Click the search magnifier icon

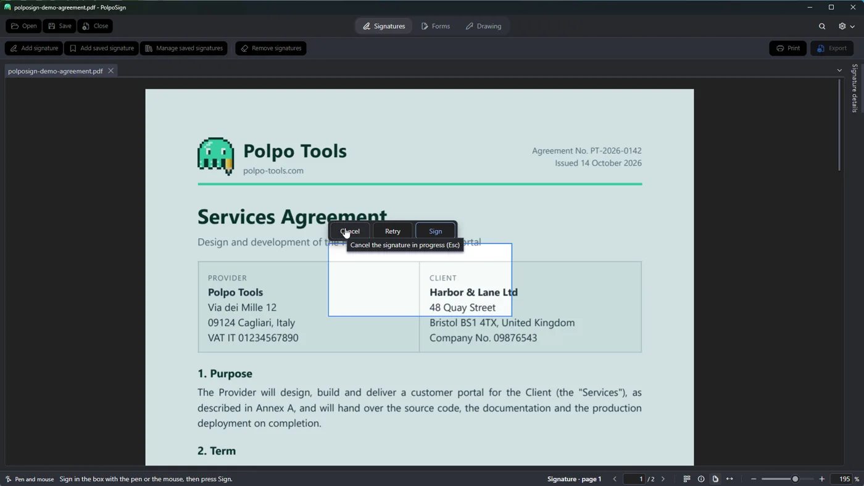pyautogui.click(x=822, y=26)
